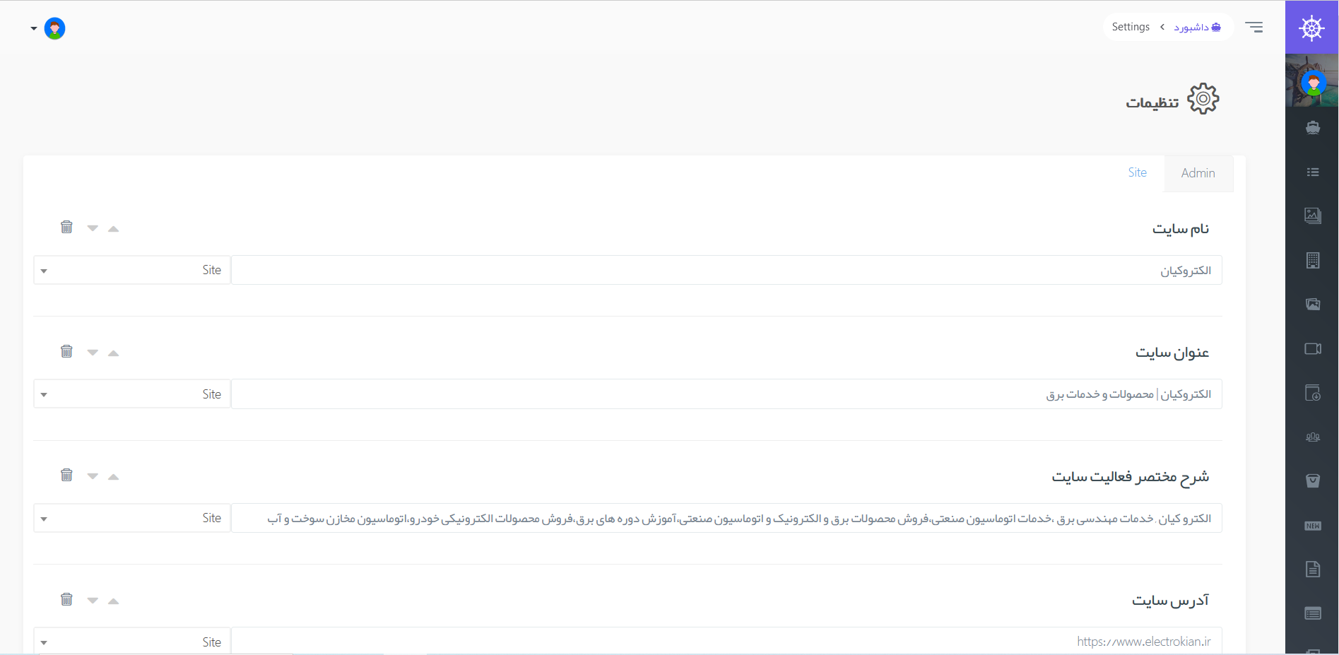
Task: Delete the نام سایت setting
Action: click(66, 227)
